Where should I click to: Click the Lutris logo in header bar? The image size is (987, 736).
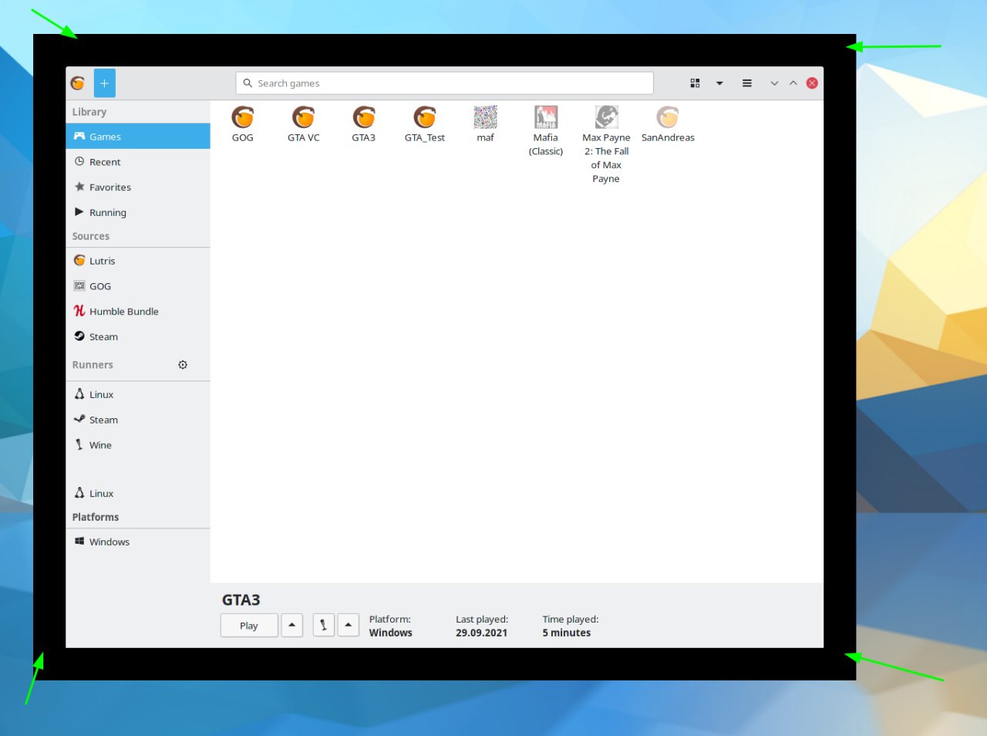[78, 83]
